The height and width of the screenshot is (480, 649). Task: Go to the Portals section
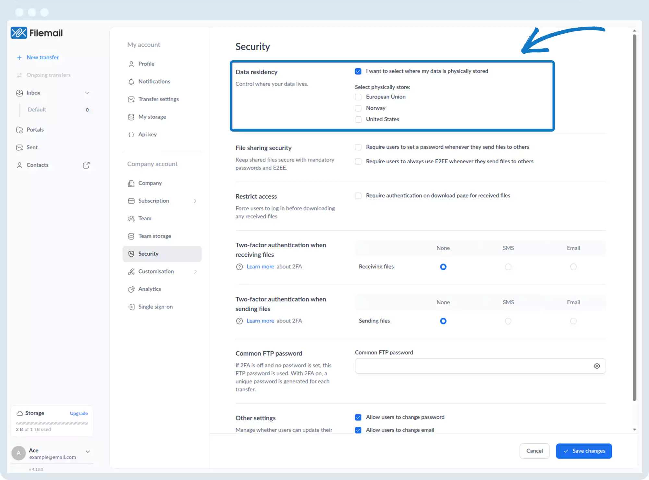click(35, 130)
